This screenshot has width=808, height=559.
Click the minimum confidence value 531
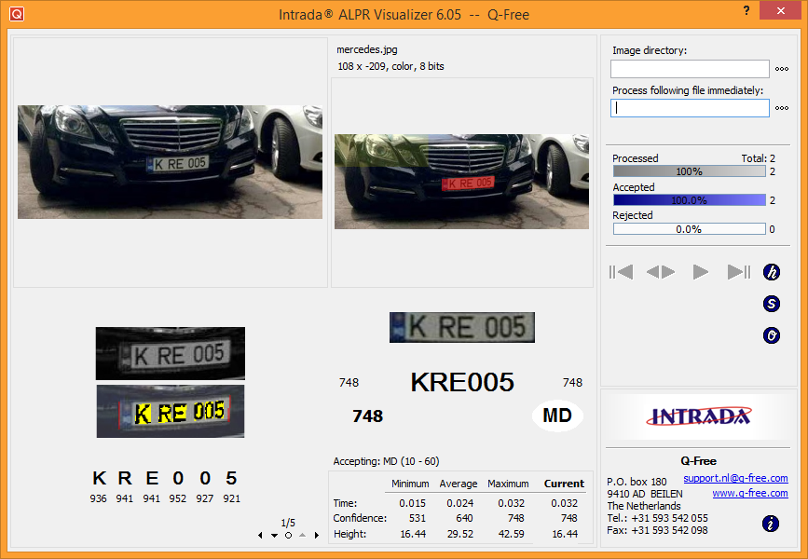point(418,518)
